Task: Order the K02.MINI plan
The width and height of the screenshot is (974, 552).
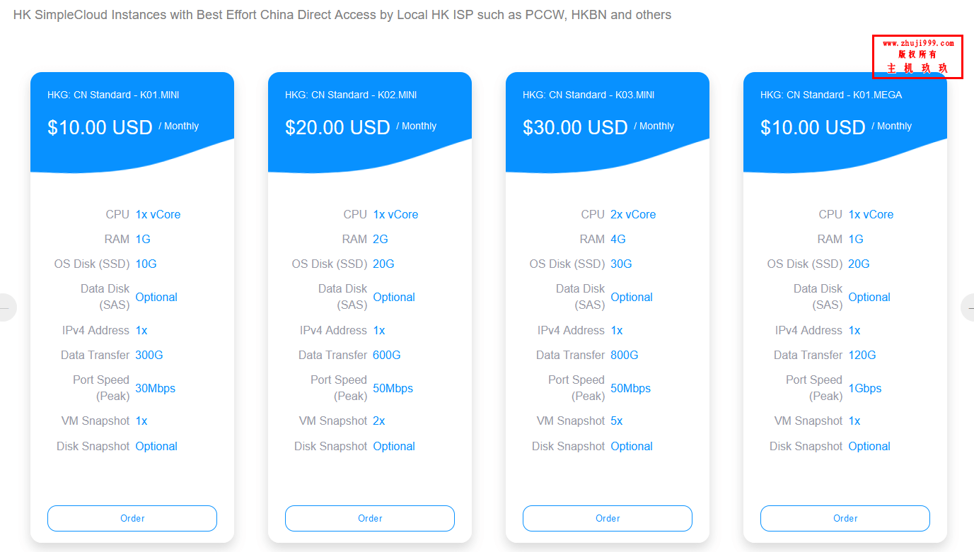Action: 370,518
